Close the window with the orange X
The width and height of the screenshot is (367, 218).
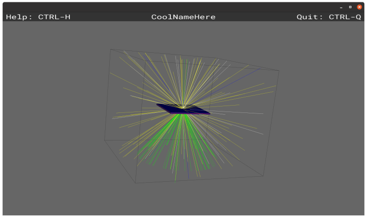359,7
